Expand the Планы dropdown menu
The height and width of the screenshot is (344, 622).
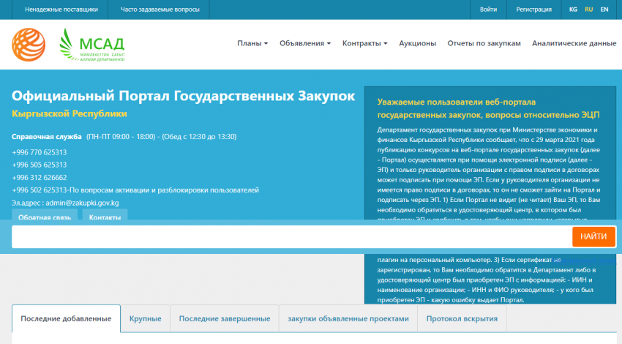click(x=252, y=43)
